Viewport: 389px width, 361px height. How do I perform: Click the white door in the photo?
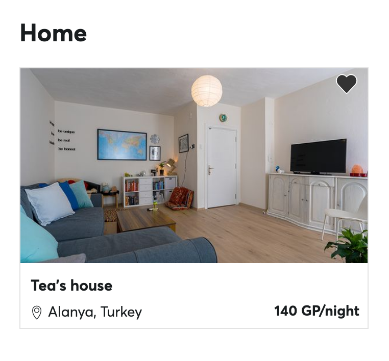[x=222, y=168]
